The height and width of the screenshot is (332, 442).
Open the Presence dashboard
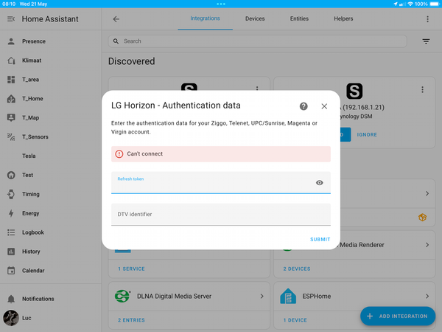click(x=50, y=41)
